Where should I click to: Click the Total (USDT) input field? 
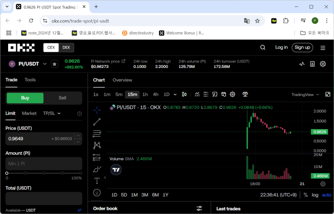click(x=44, y=198)
